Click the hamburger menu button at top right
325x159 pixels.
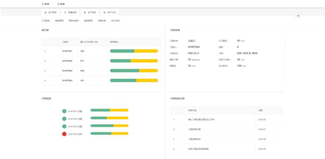point(298,16)
